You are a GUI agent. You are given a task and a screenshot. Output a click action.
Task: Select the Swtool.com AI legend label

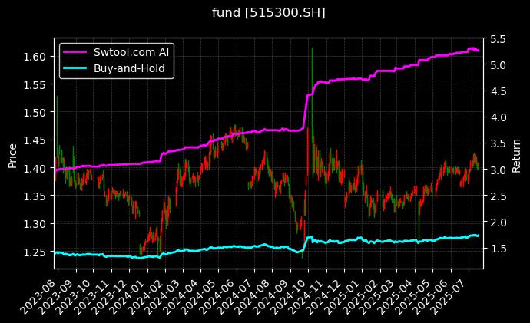(x=133, y=53)
